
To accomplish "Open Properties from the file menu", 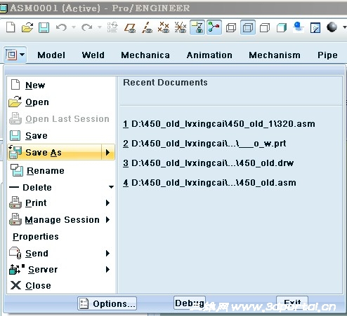I will coord(61,237).
